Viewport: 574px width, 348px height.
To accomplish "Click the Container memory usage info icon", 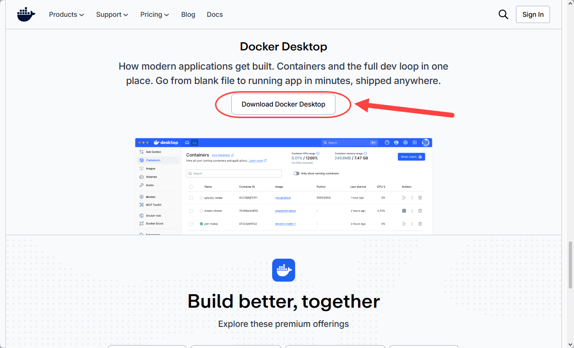I will tap(365, 154).
